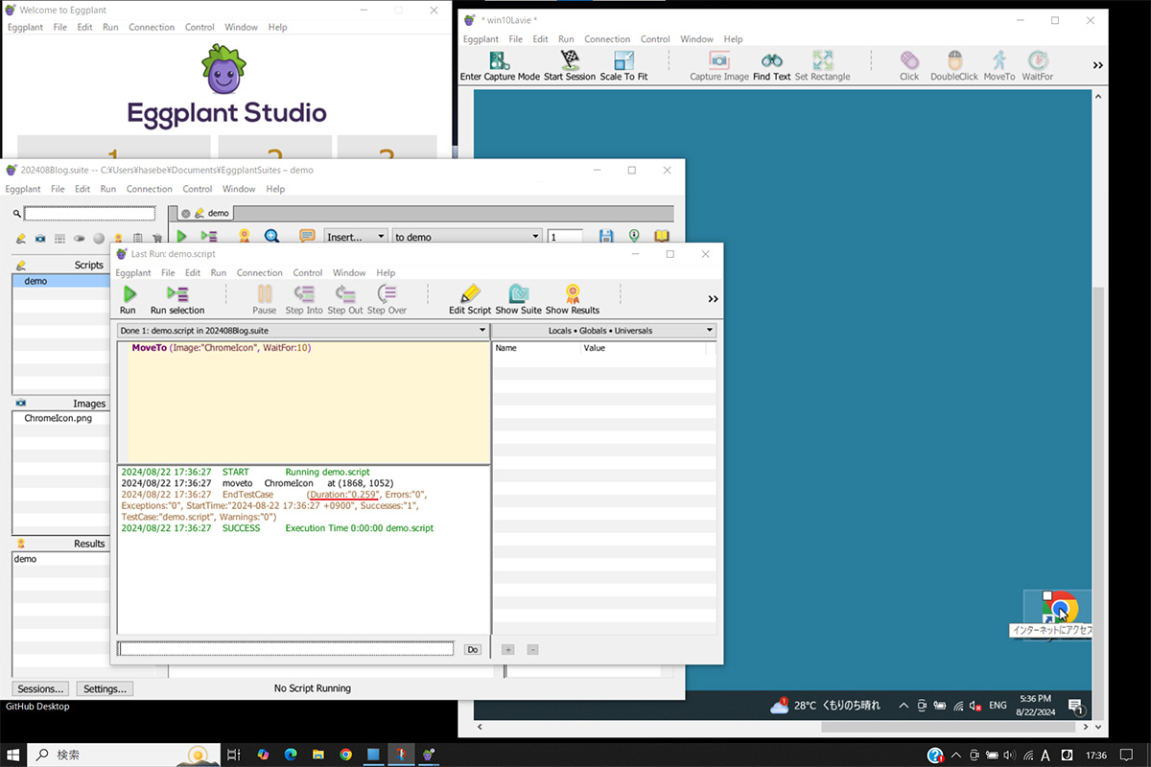Image resolution: width=1151 pixels, height=767 pixels.
Task: Click the Start Session checkered flag icon
Action: 570,60
